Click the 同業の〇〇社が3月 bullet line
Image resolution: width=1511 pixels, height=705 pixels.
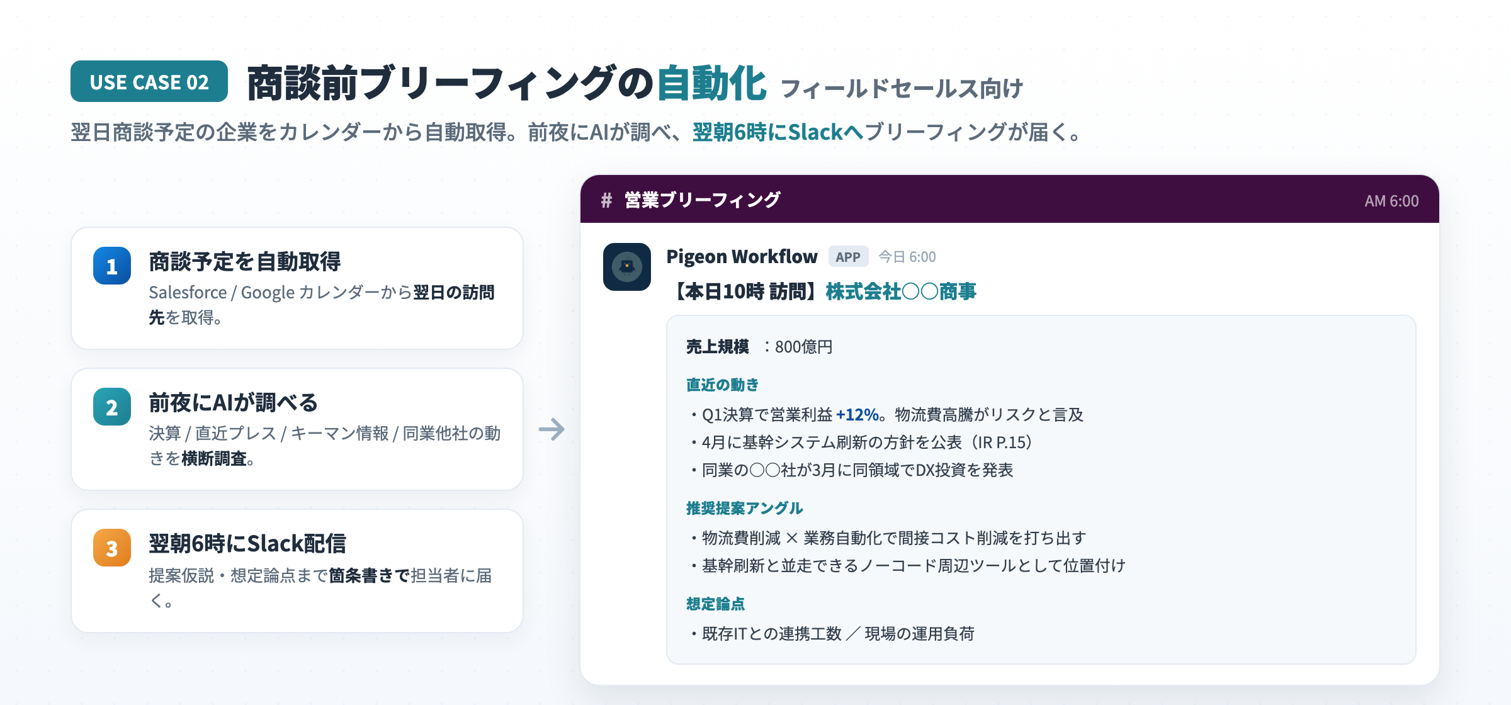pyautogui.click(x=852, y=470)
